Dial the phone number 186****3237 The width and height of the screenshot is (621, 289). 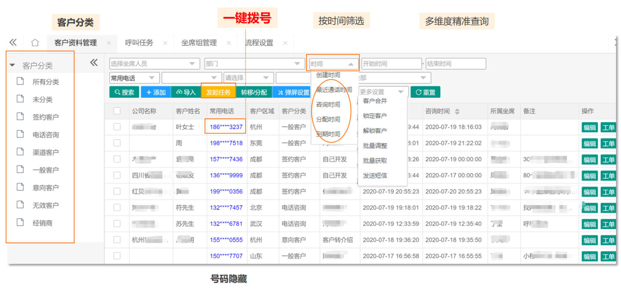(x=226, y=127)
